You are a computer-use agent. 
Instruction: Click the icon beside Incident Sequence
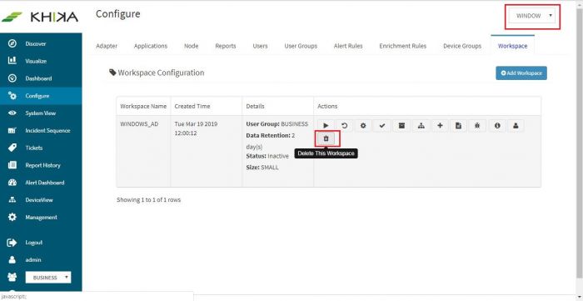[x=12, y=130]
